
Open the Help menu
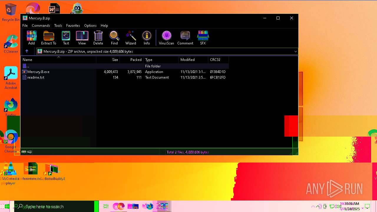(104, 26)
